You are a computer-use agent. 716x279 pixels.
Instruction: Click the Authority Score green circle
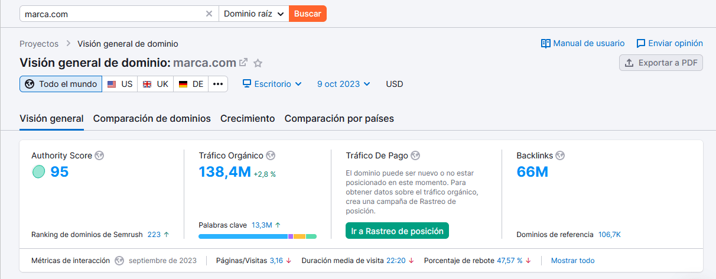click(x=38, y=172)
